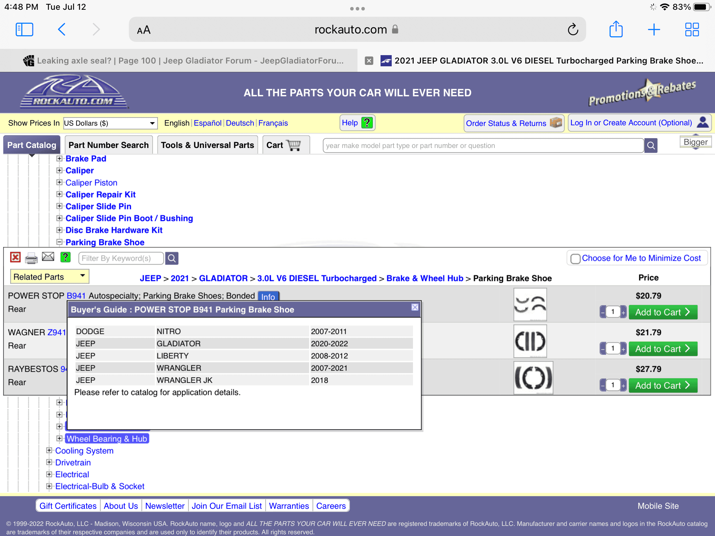Image resolution: width=715 pixels, height=536 pixels.
Task: Submit the top part search magnifier
Action: click(x=651, y=146)
